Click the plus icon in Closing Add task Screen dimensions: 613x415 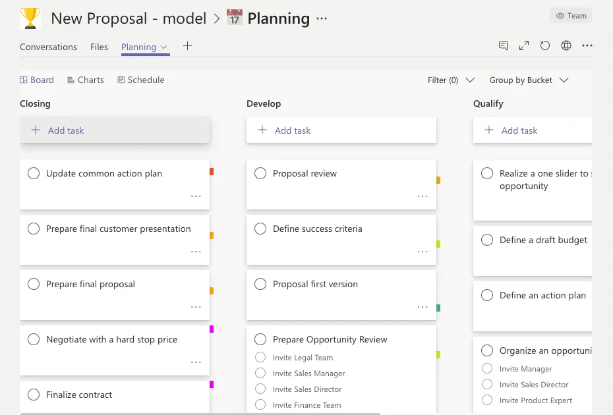pos(36,130)
